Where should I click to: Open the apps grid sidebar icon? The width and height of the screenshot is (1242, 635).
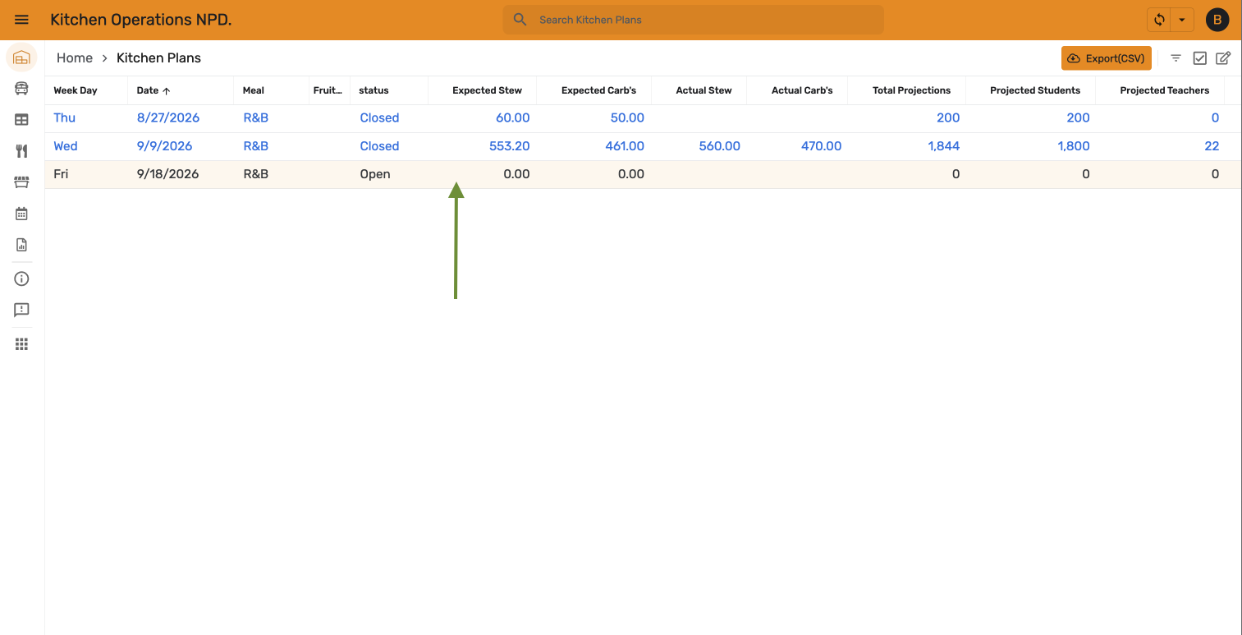[x=21, y=344]
